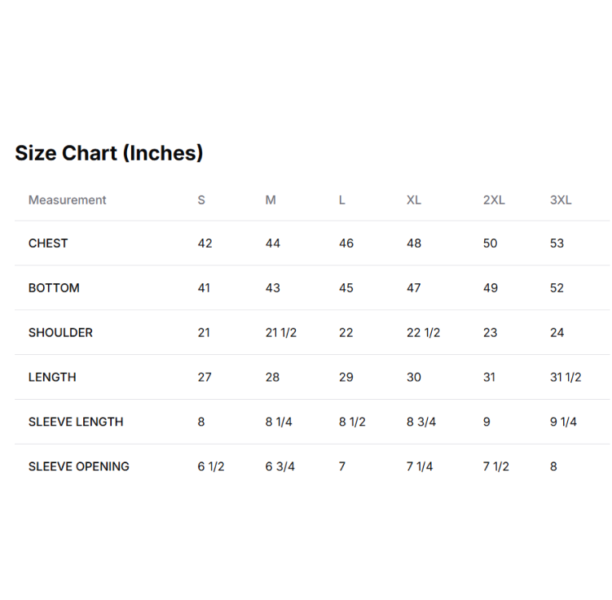Click the SLEEVE OPENING row label
This screenshot has width=612, height=600.
click(x=79, y=466)
